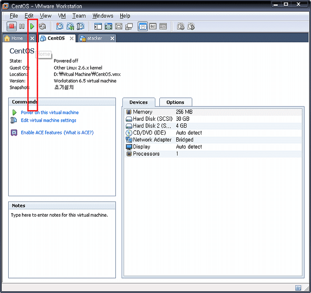Click the snapshot name 초기설치
This screenshot has height=293, width=311.
point(64,87)
